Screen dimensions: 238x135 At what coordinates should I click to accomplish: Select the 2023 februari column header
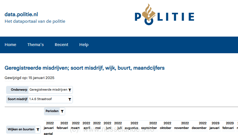[228, 125]
